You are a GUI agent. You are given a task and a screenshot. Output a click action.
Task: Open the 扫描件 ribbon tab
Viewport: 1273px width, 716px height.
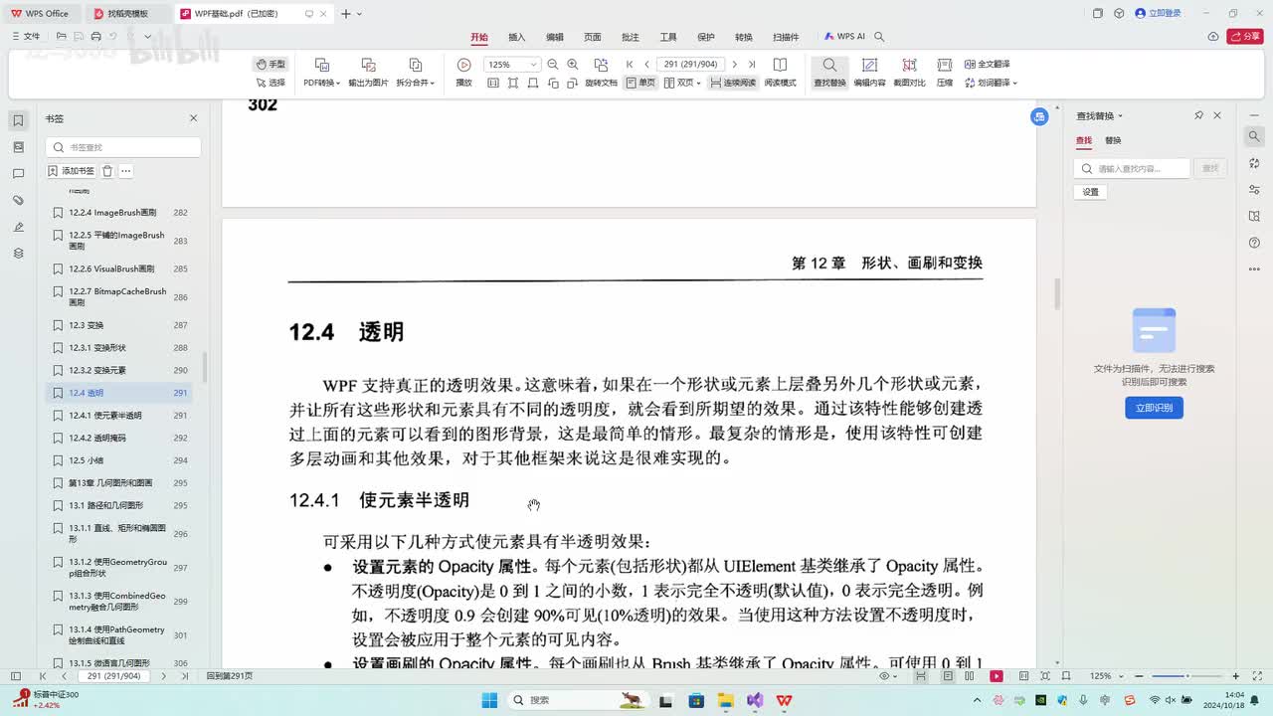point(786,37)
